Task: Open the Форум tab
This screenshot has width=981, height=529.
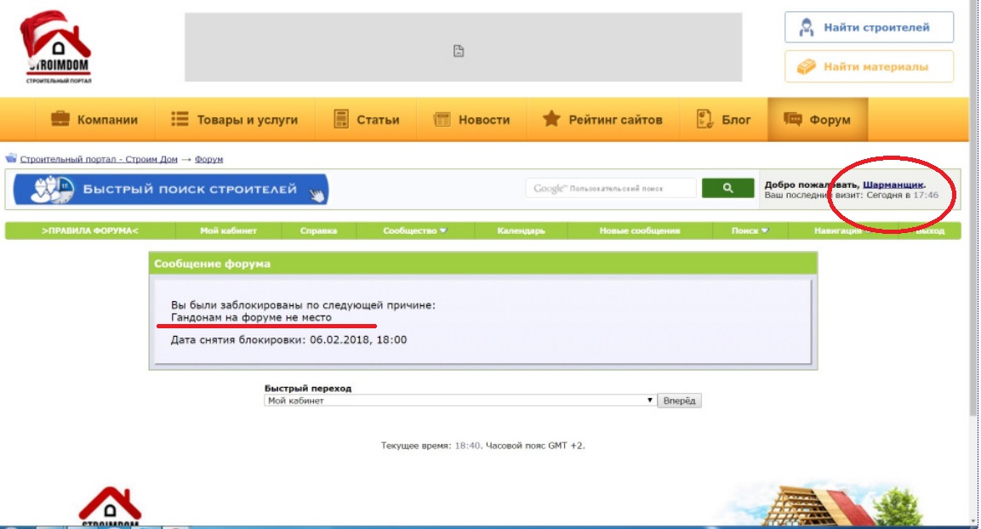Action: pos(817,119)
